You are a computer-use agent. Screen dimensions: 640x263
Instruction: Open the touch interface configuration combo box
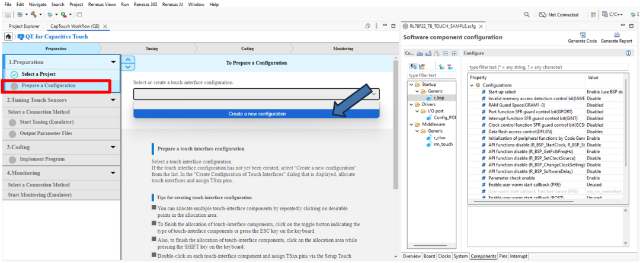coord(256,94)
